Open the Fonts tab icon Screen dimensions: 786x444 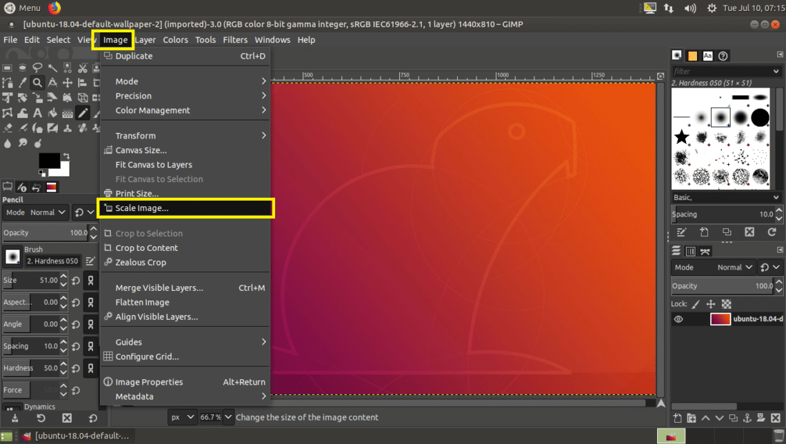[x=708, y=56]
